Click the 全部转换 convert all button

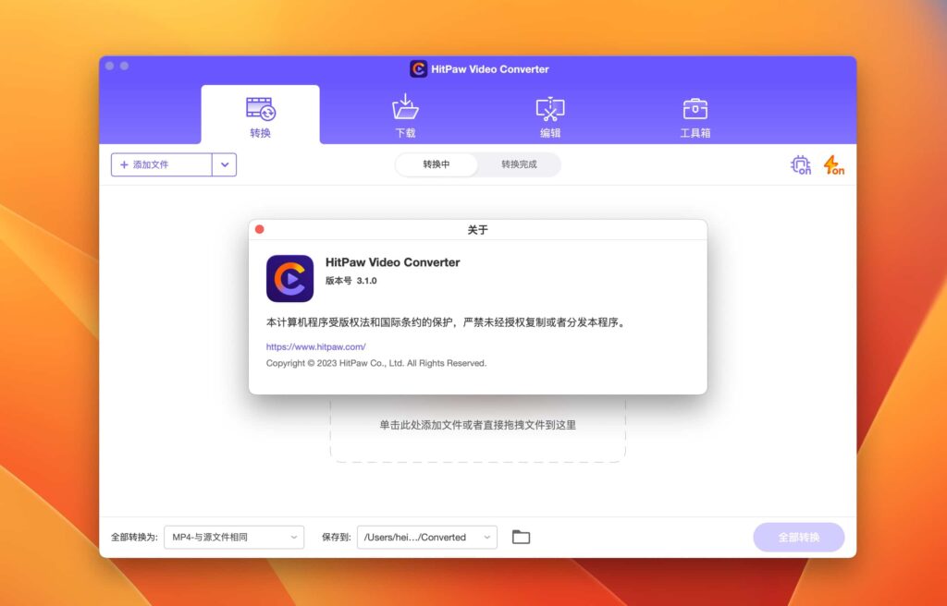pyautogui.click(x=798, y=536)
